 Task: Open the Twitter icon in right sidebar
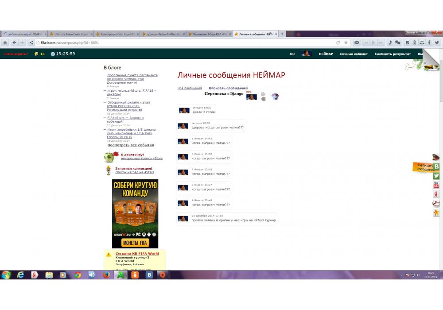[x=436, y=175]
